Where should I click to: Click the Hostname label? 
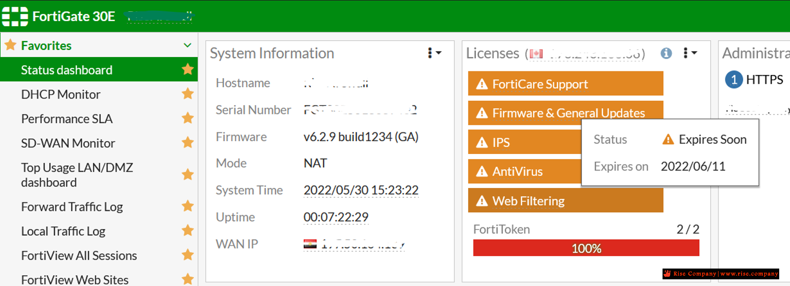click(x=243, y=83)
